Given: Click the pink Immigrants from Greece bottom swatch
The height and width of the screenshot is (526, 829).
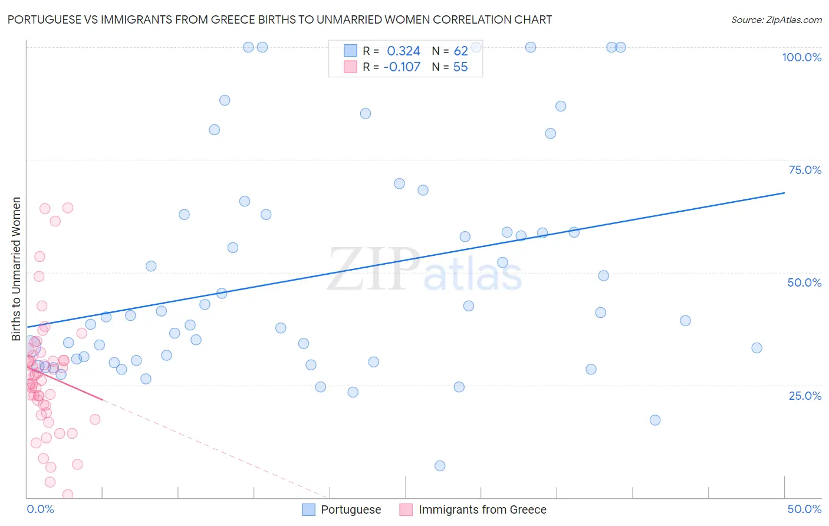Looking at the screenshot, I should click(406, 509).
